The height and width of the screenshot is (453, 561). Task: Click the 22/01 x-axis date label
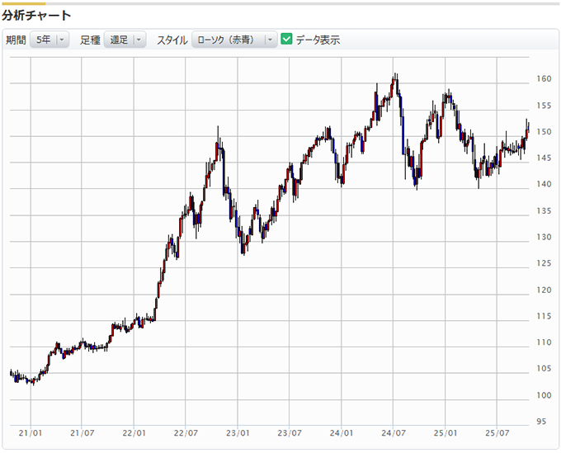click(x=134, y=432)
